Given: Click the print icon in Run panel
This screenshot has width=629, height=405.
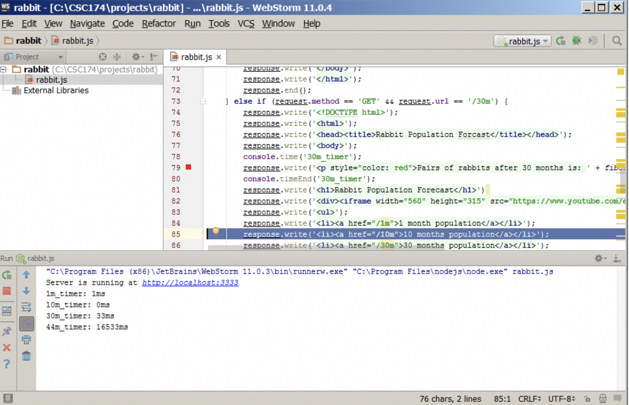Looking at the screenshot, I should [26, 339].
